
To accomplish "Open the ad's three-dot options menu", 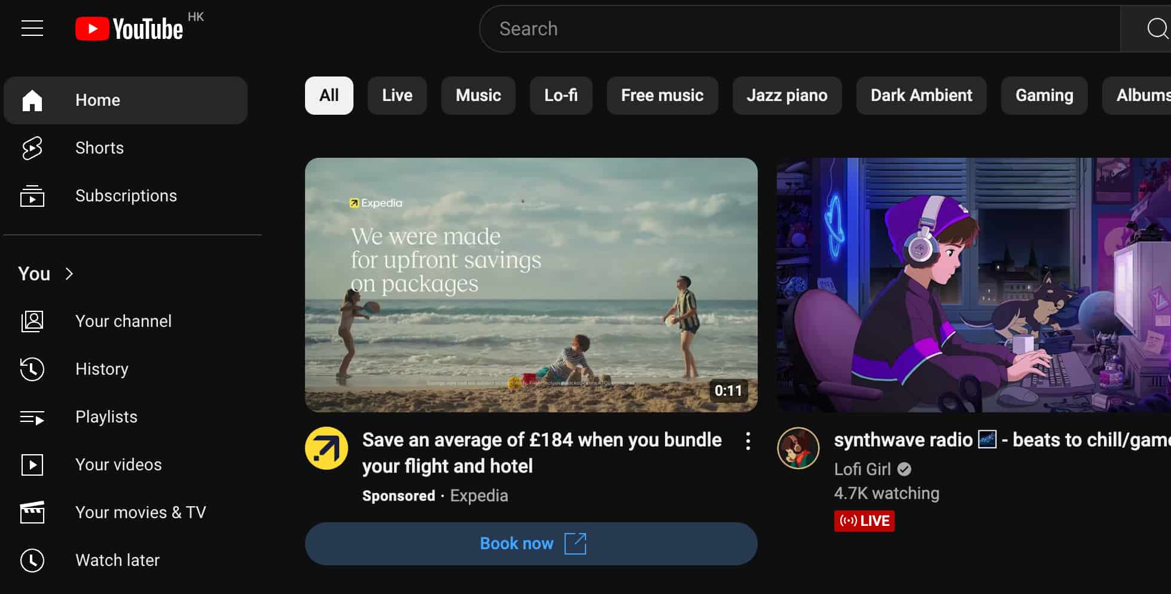I will coord(748,442).
